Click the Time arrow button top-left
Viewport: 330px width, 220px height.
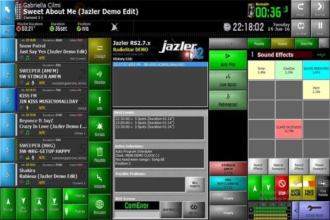(x=7, y=13)
